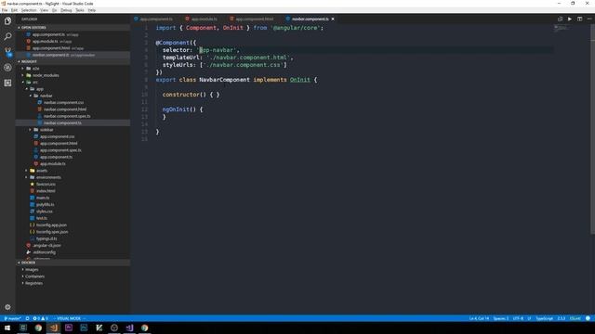Viewport: 595px width, 334px height.
Task: Open the Search view in the activity bar
Action: pos(7,36)
